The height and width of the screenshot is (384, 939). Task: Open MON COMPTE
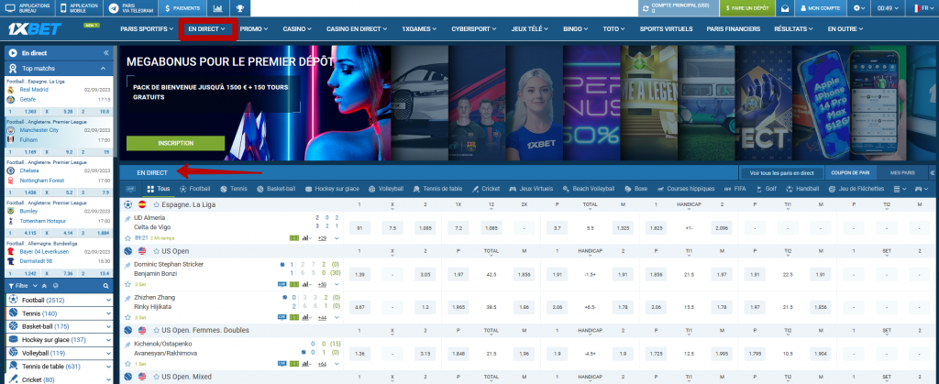pos(821,8)
